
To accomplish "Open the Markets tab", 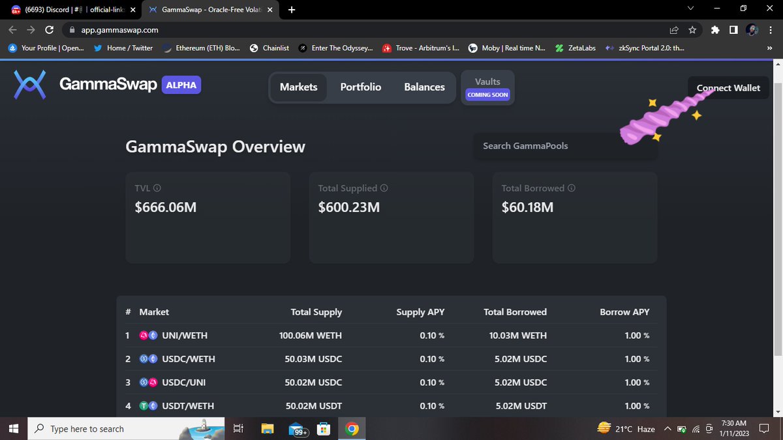I will pyautogui.click(x=299, y=87).
